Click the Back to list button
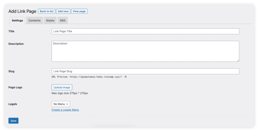 pos(47,11)
